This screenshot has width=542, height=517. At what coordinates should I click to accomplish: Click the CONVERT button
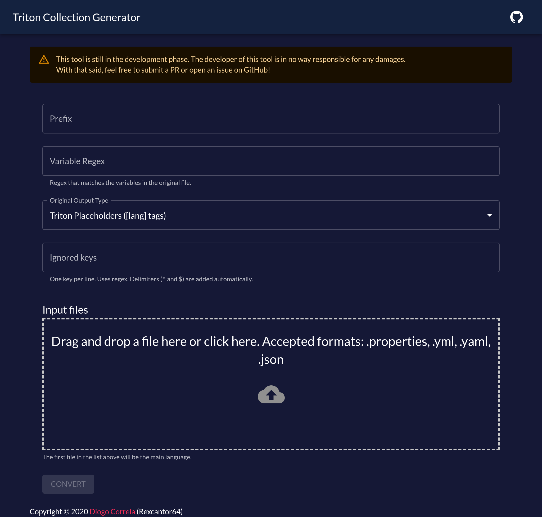[68, 484]
